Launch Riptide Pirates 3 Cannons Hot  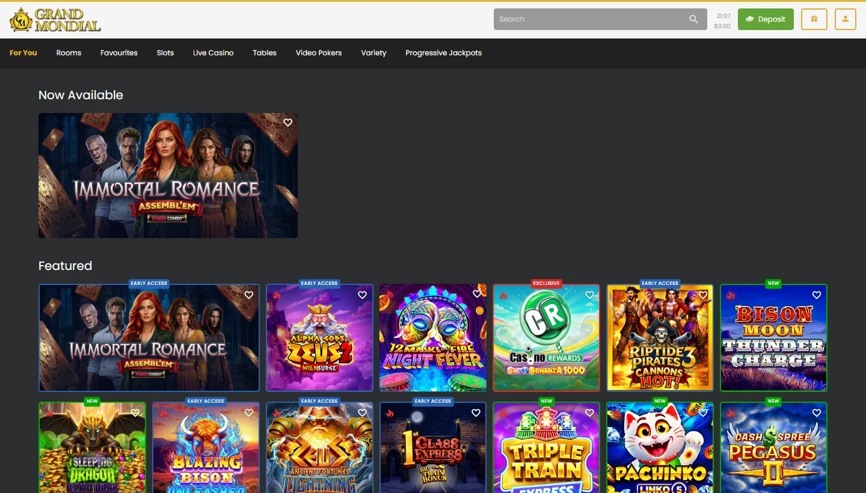(660, 338)
